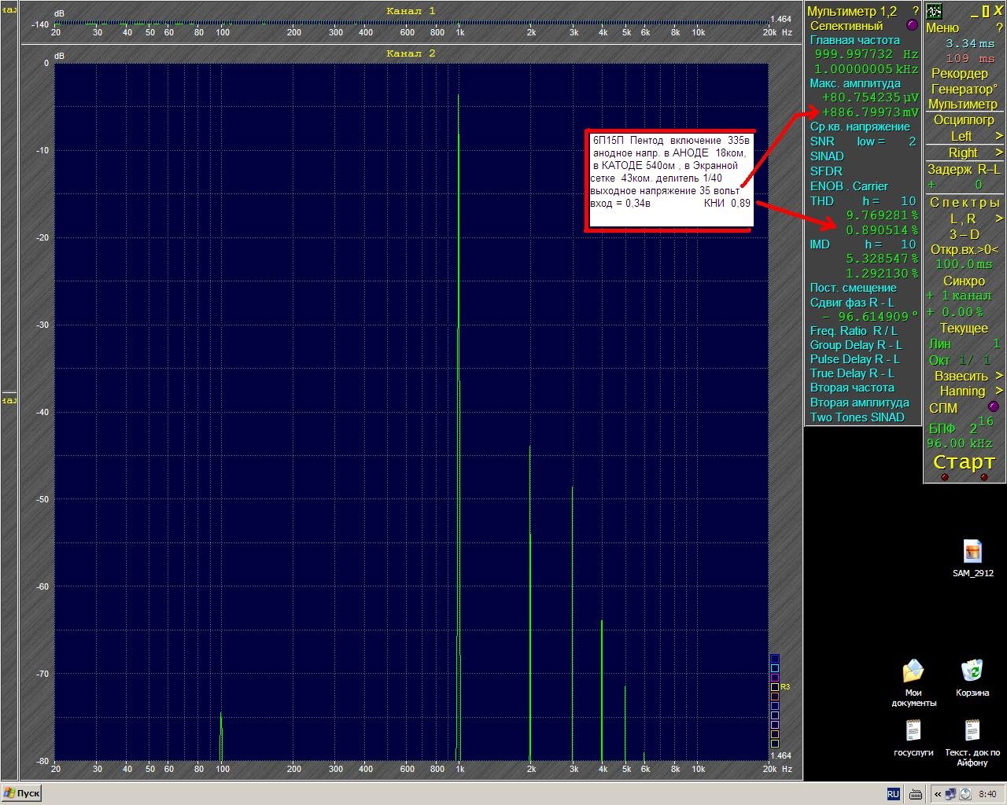Expand the Взвесить weighting option

pyautogui.click(x=999, y=376)
